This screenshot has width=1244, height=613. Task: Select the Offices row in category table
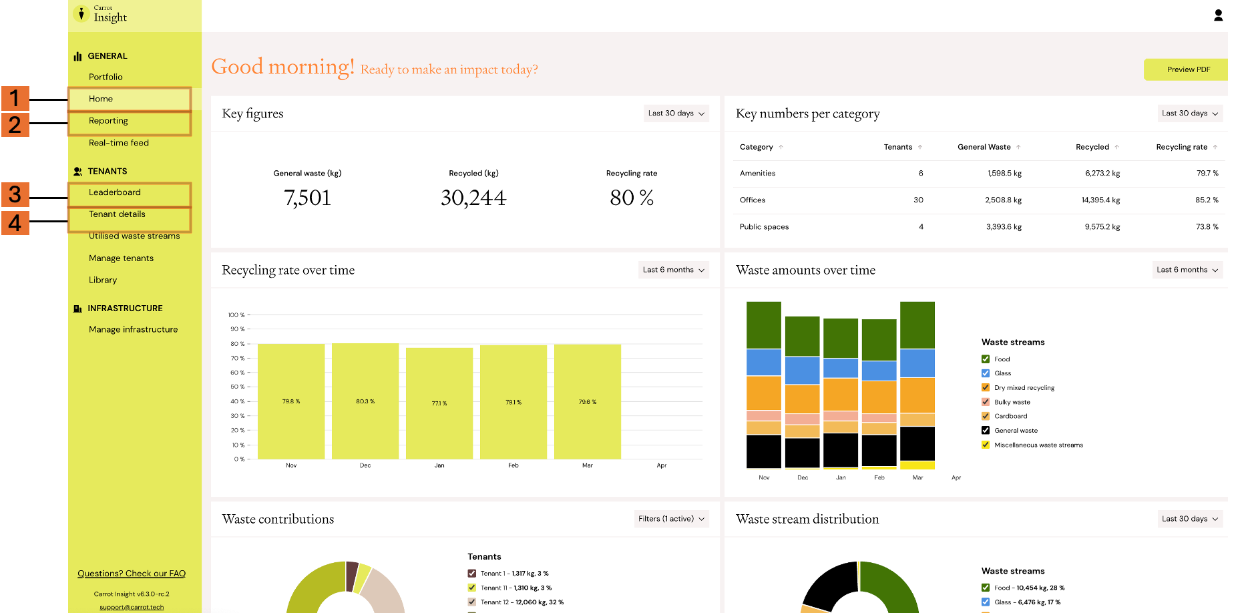click(x=979, y=200)
